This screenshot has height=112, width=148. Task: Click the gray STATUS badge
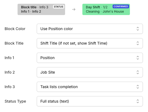tap(59, 7)
